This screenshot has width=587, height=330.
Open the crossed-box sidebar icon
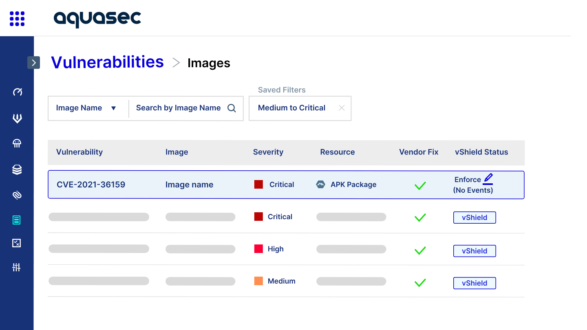tap(17, 243)
